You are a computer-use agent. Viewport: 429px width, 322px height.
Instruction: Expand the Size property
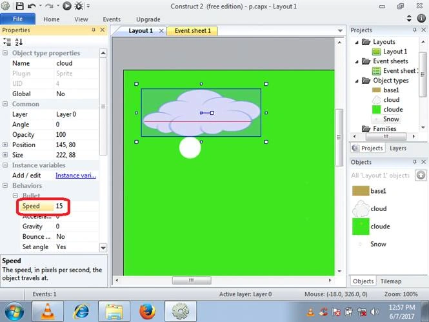[x=5, y=155]
